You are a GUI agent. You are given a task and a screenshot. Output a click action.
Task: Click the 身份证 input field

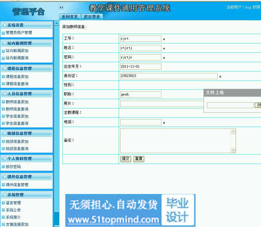click(169, 76)
